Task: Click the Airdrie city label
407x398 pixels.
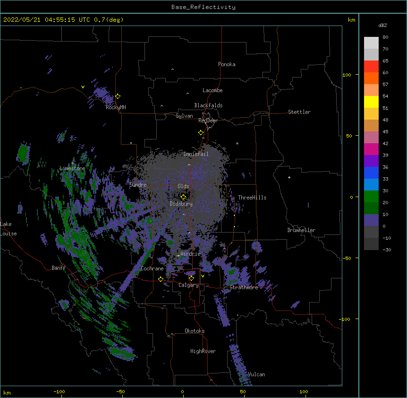Action: (191, 254)
